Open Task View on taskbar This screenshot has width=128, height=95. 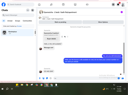tap(12, 89)
